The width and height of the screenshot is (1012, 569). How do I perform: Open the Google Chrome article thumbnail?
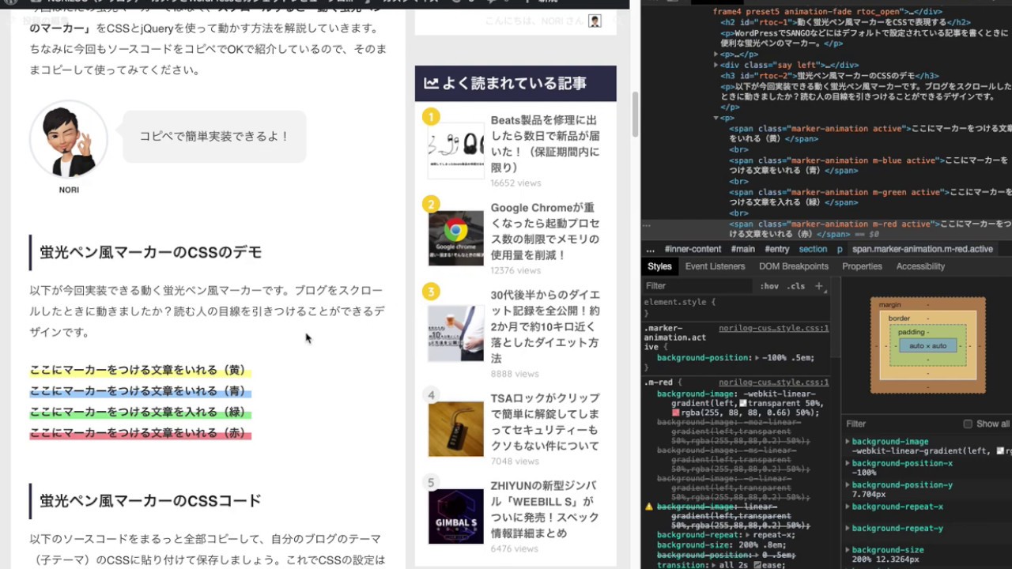456,238
